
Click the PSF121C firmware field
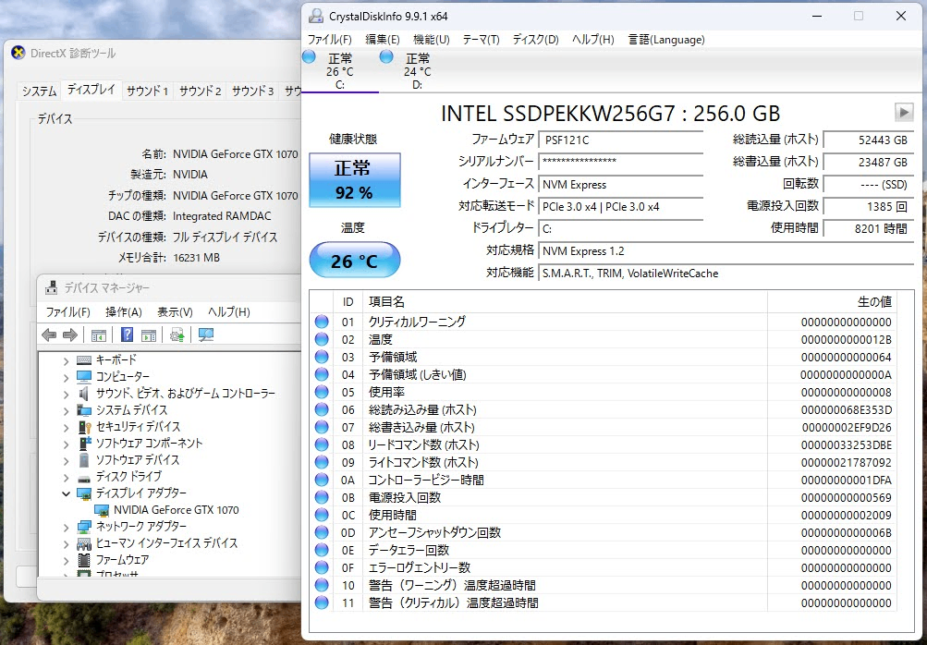[x=621, y=140]
